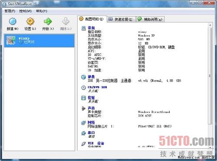Screen dimensions: 217x161
Task: Click the USB 设备 section plug icon
Action: click(83, 144)
